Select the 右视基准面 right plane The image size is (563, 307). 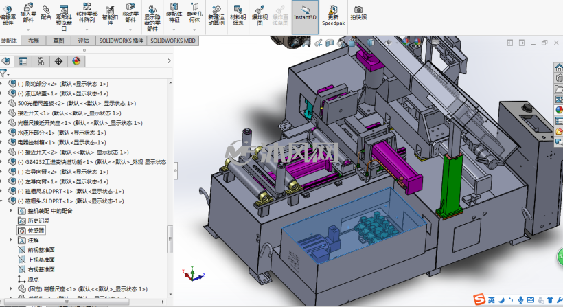[x=36, y=269]
